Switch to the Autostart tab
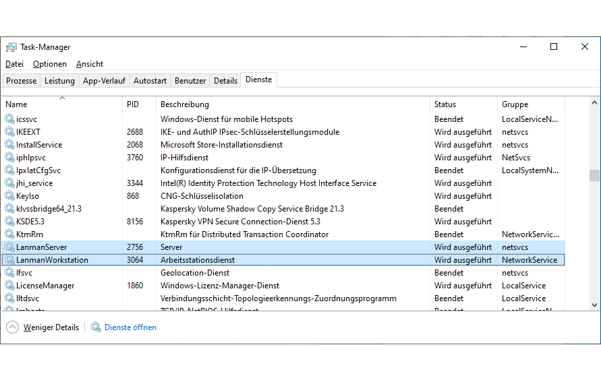The height and width of the screenshot is (380, 601). point(150,81)
